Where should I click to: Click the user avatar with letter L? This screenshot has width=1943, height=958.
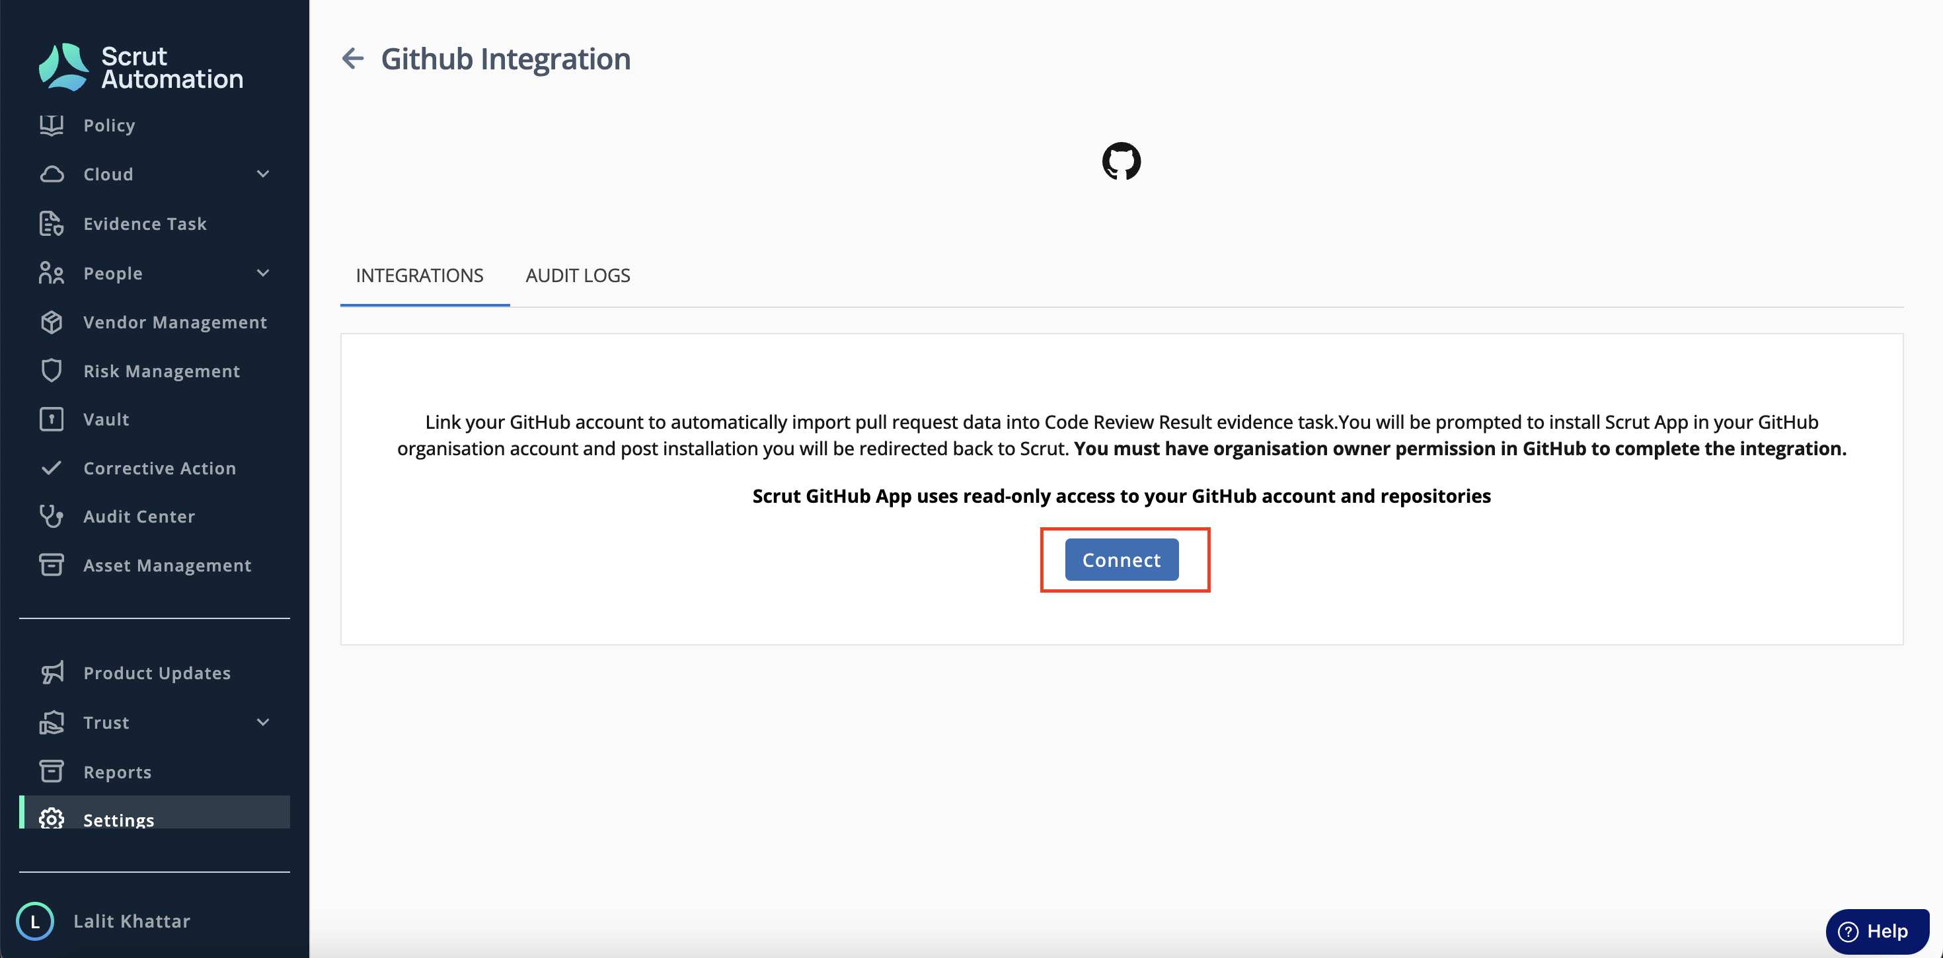coord(34,921)
